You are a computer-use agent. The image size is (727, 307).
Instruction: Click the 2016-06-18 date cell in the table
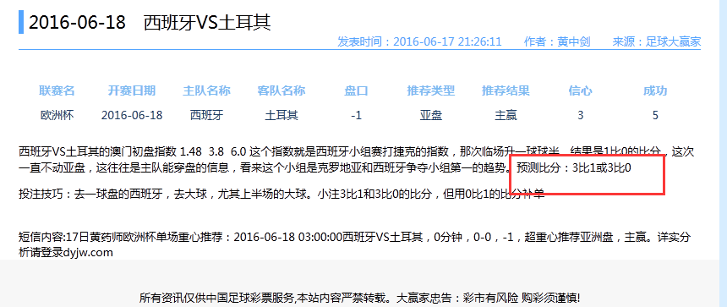pos(132,115)
